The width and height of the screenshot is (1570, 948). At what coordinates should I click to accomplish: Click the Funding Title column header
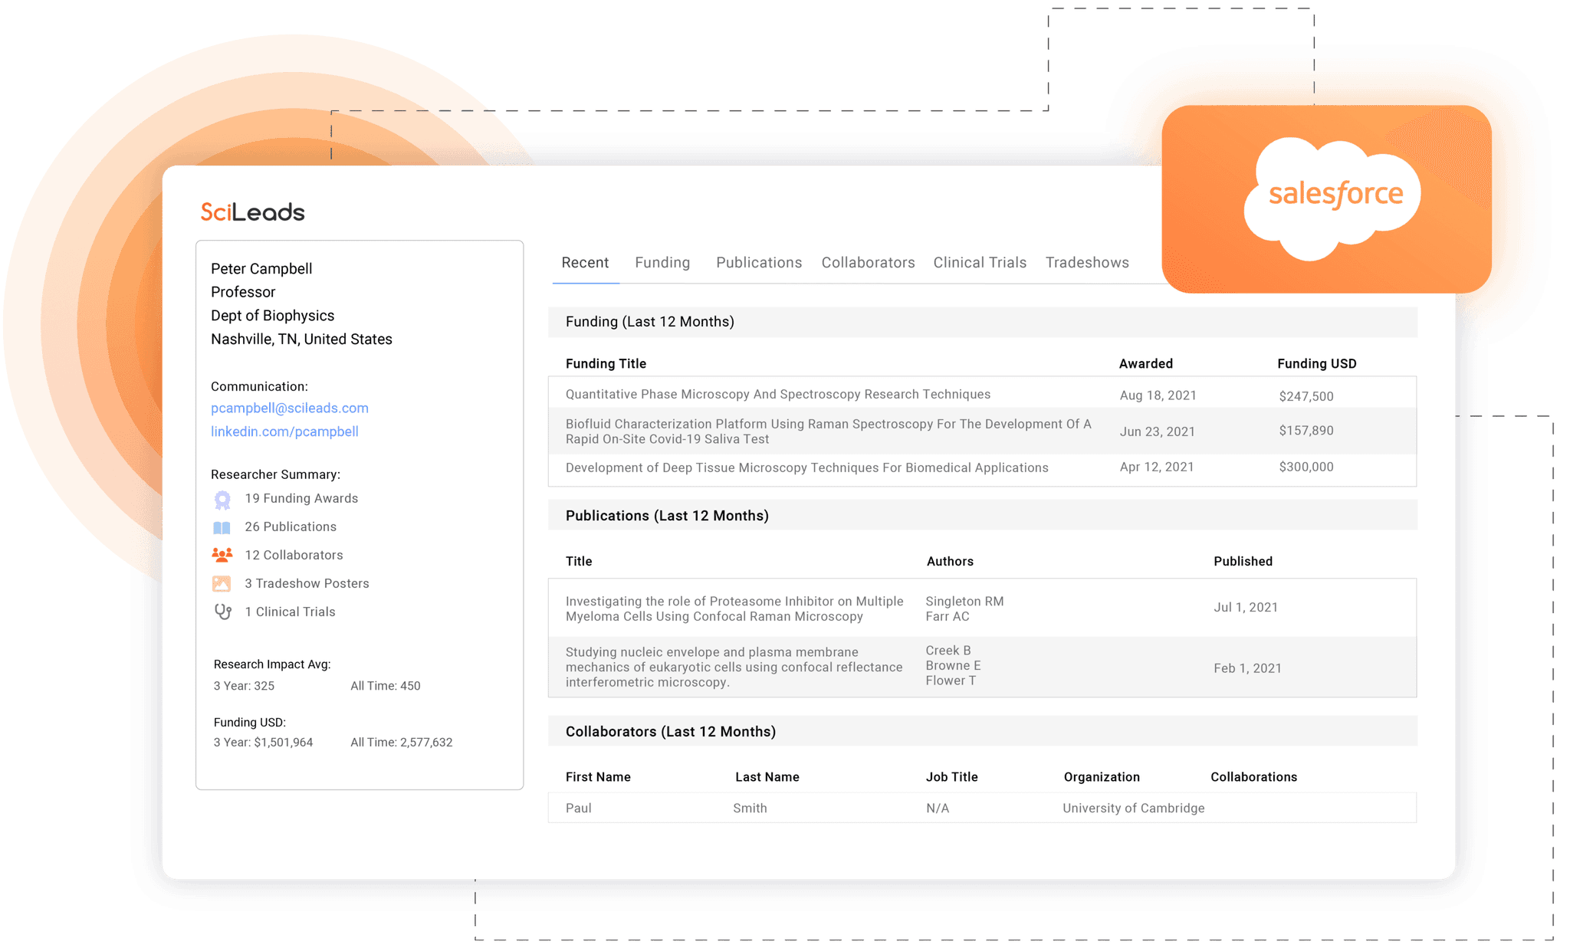pos(606,364)
